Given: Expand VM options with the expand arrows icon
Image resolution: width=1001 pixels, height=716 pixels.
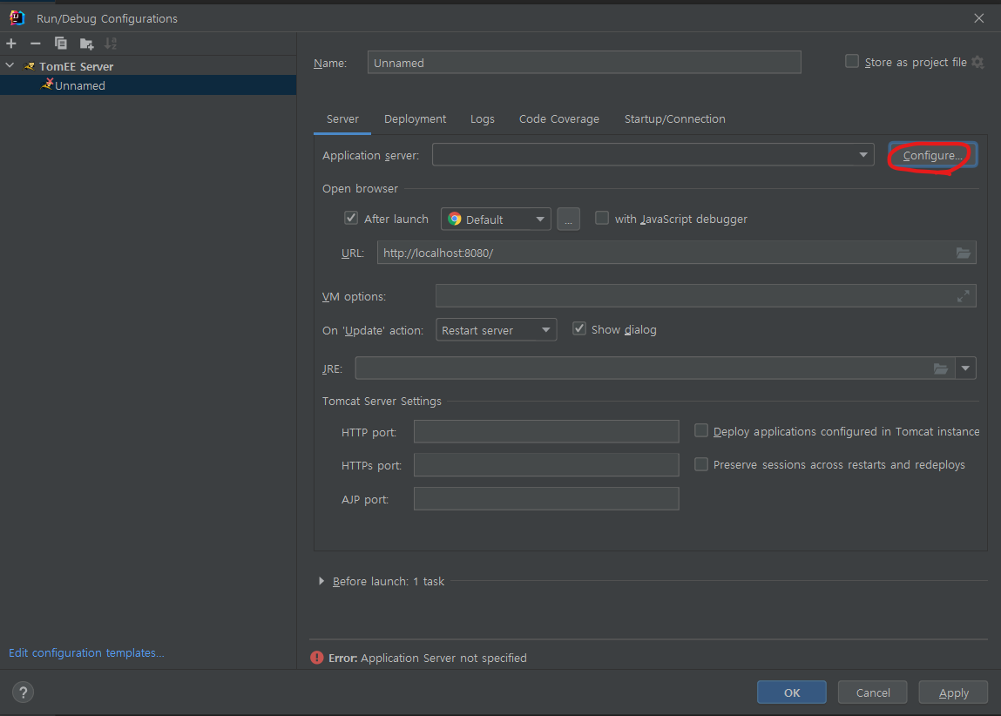Looking at the screenshot, I should click(x=964, y=296).
